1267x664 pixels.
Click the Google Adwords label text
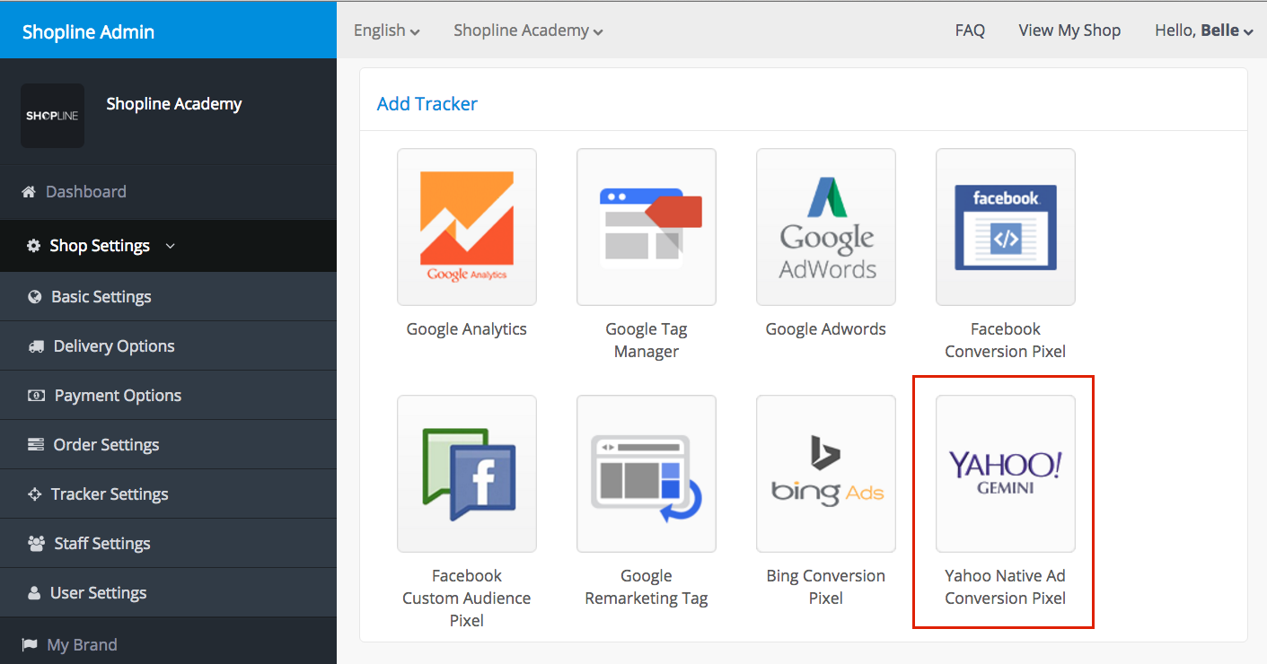click(x=826, y=329)
